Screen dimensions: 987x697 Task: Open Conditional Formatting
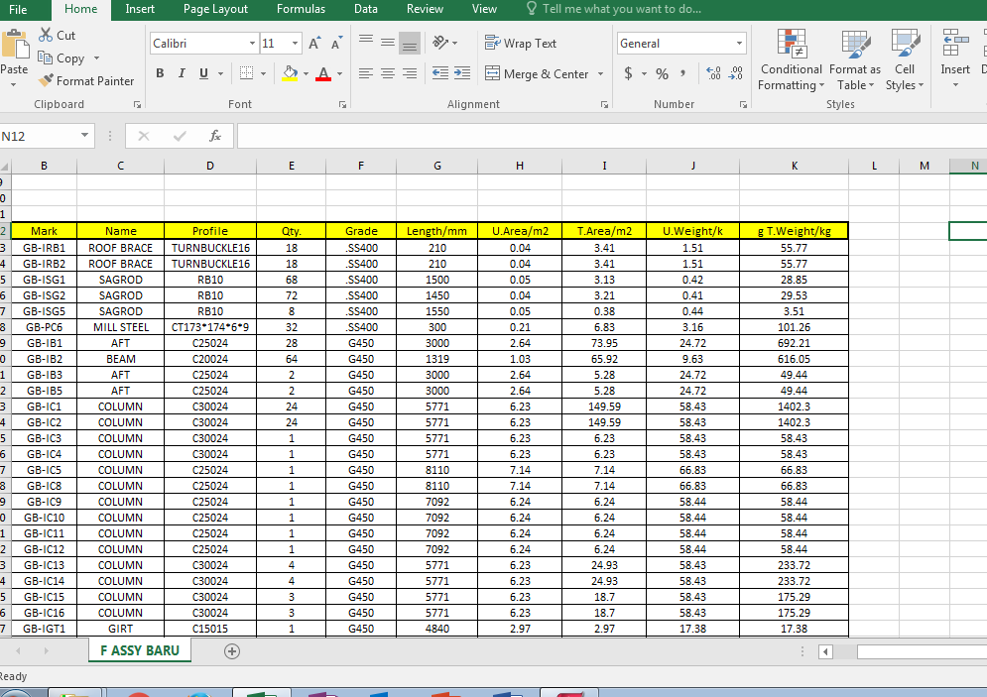pos(791,59)
